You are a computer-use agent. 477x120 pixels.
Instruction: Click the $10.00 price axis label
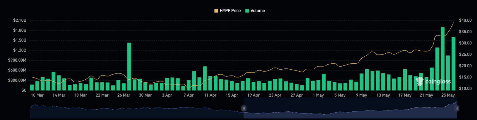coord(465,89)
